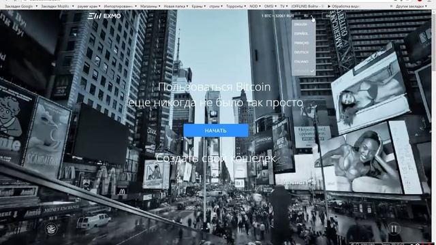Open the Магазины bookmarks folder
This screenshot has height=245, width=436.
150,6
